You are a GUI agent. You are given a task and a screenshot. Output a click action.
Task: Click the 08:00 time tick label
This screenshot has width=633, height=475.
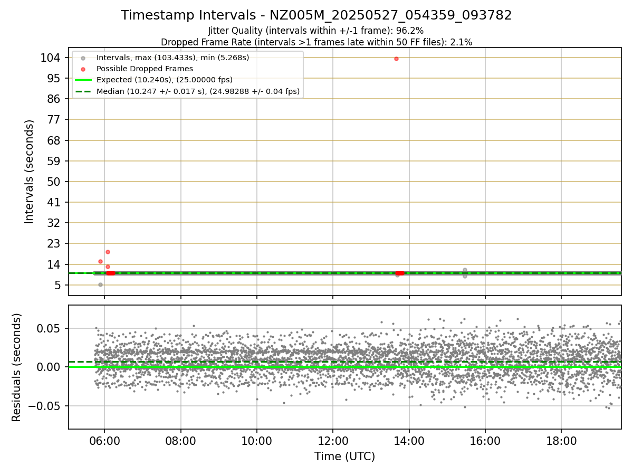pyautogui.click(x=181, y=441)
